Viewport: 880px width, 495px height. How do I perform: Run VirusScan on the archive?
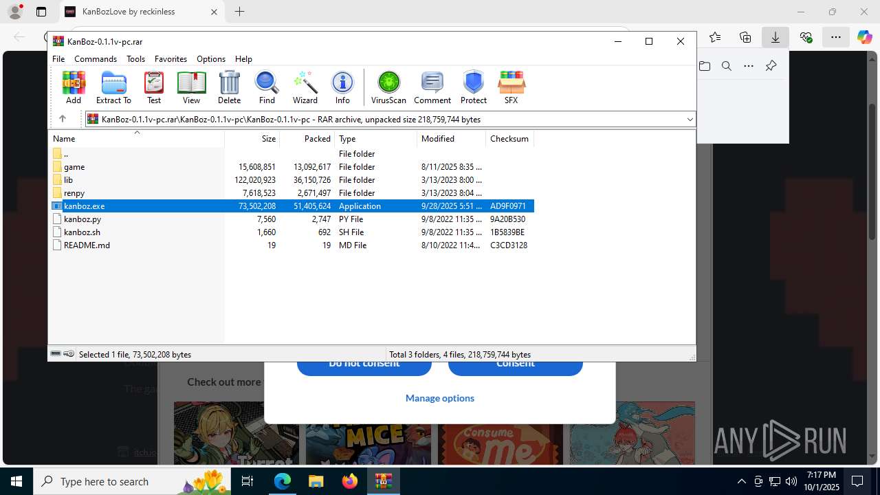coord(388,87)
